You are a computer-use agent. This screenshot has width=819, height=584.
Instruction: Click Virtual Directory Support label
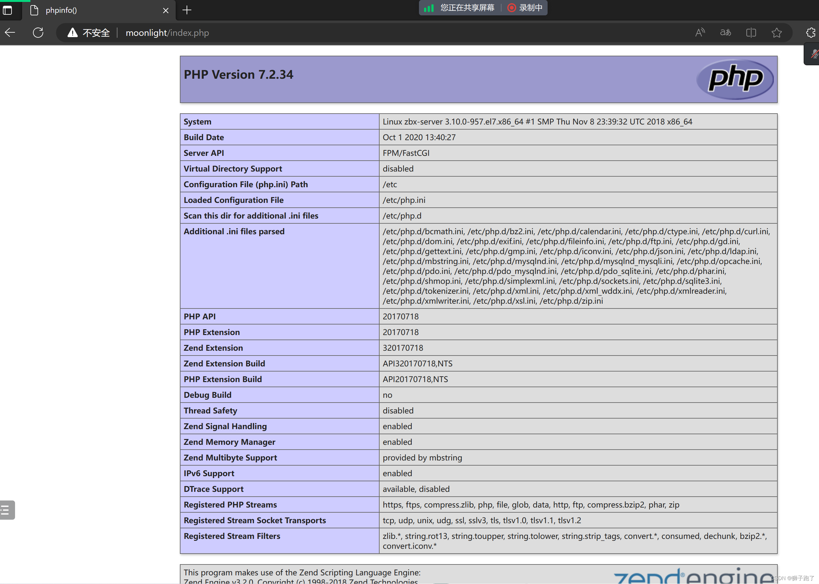coord(233,169)
